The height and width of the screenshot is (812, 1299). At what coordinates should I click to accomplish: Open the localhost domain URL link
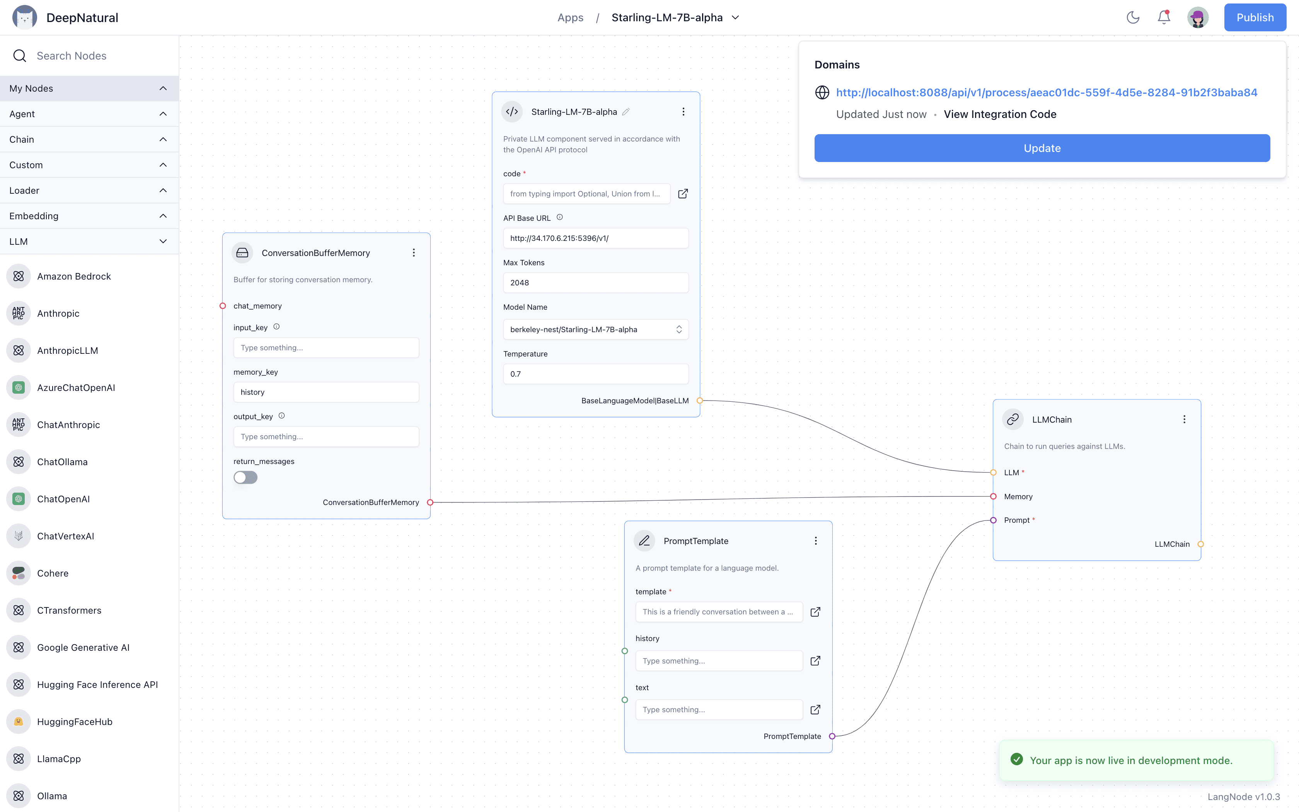[1046, 92]
